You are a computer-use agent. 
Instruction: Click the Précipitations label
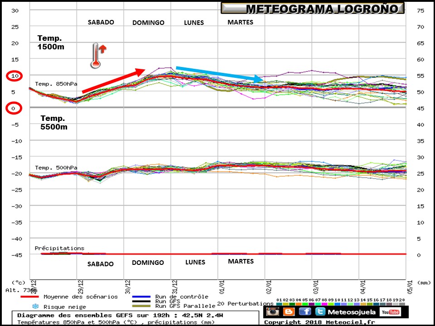[59, 248]
